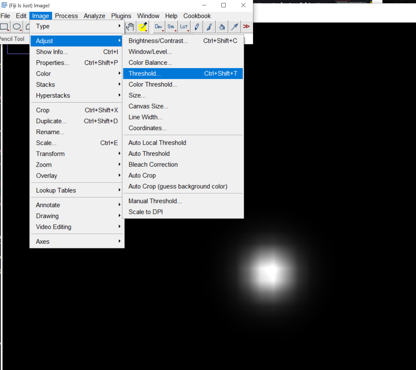Choose Canvas Size from Adjust submenu
Viewport: 416px width, 370px height.
[x=183, y=106]
